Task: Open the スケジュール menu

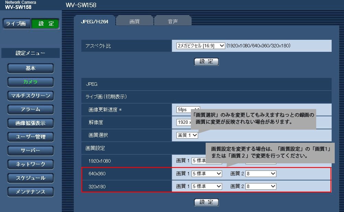Action: pos(31,178)
